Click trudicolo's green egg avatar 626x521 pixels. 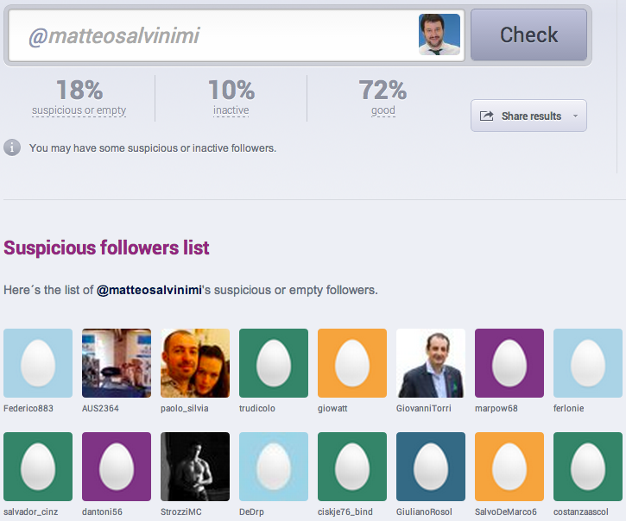(x=274, y=363)
